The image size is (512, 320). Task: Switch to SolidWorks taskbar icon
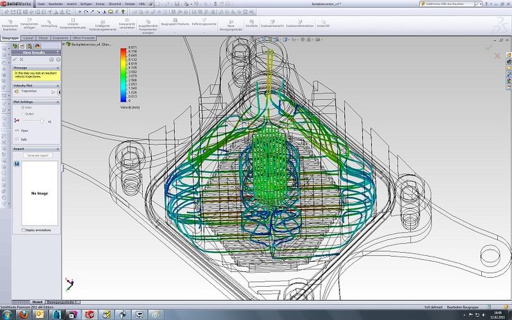point(90,315)
